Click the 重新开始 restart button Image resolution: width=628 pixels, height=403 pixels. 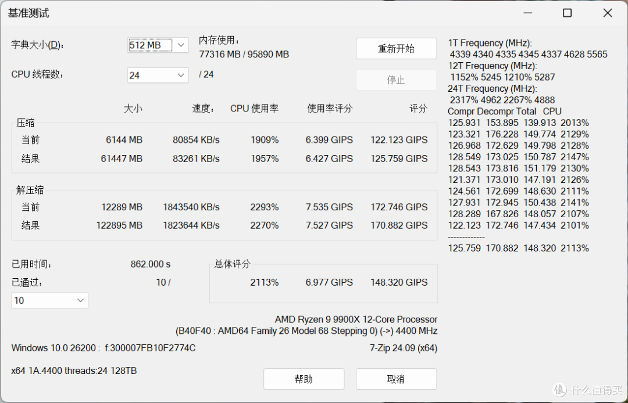coord(396,49)
